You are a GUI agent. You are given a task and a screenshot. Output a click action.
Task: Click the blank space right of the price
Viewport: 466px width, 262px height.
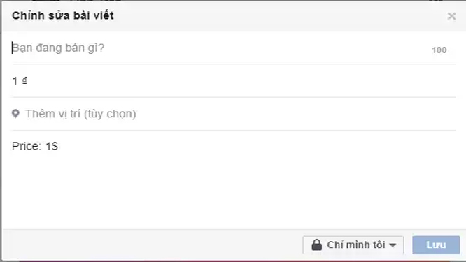[x=241, y=81]
